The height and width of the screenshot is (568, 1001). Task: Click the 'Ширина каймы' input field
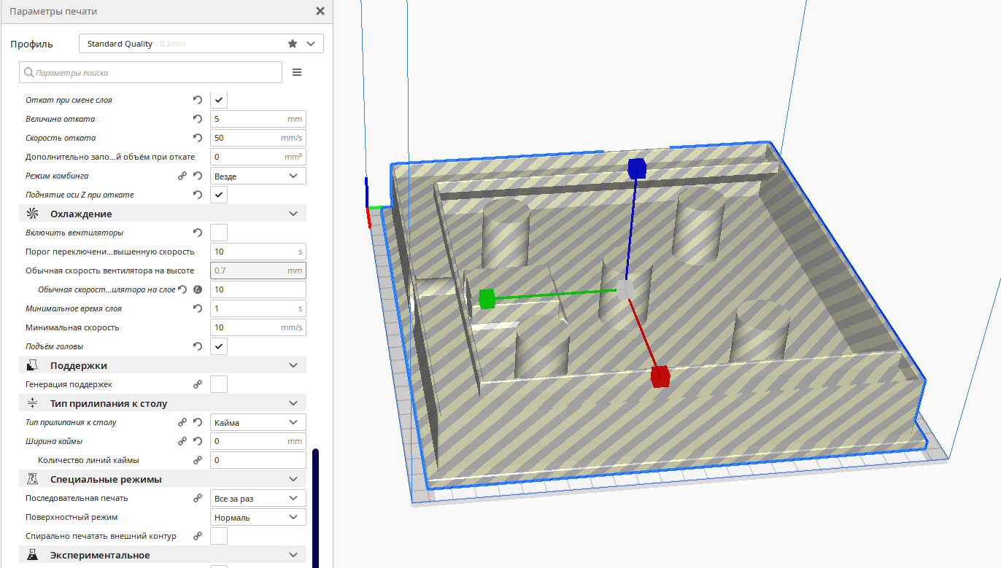click(x=258, y=441)
